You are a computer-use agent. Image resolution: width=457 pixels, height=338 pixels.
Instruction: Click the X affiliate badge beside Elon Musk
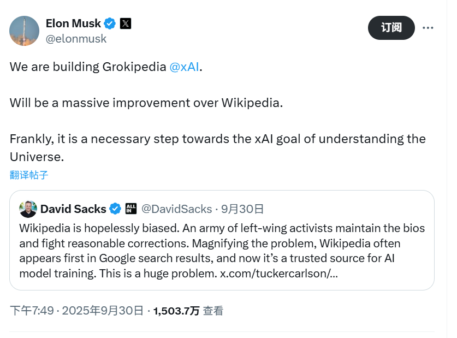coord(126,23)
